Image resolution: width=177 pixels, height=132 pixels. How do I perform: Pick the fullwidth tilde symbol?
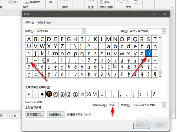[x=35, y=61]
